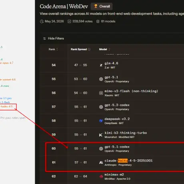Open gpt-5.1-codex model entry
Image resolution: width=184 pixels, height=184 pixels.
117,147
